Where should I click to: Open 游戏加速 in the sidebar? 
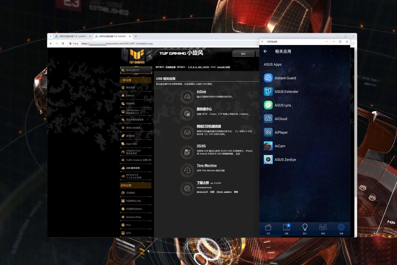[x=136, y=136]
